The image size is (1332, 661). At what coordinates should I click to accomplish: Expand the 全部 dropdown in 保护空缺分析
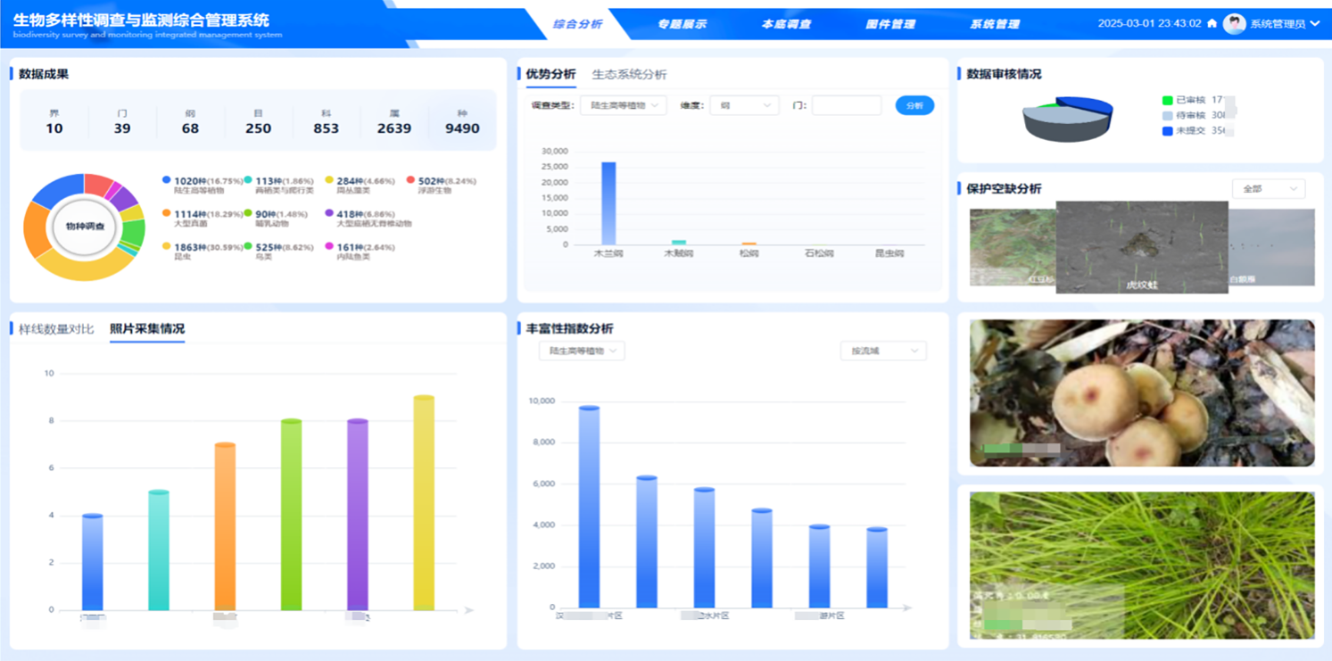click(x=1268, y=189)
